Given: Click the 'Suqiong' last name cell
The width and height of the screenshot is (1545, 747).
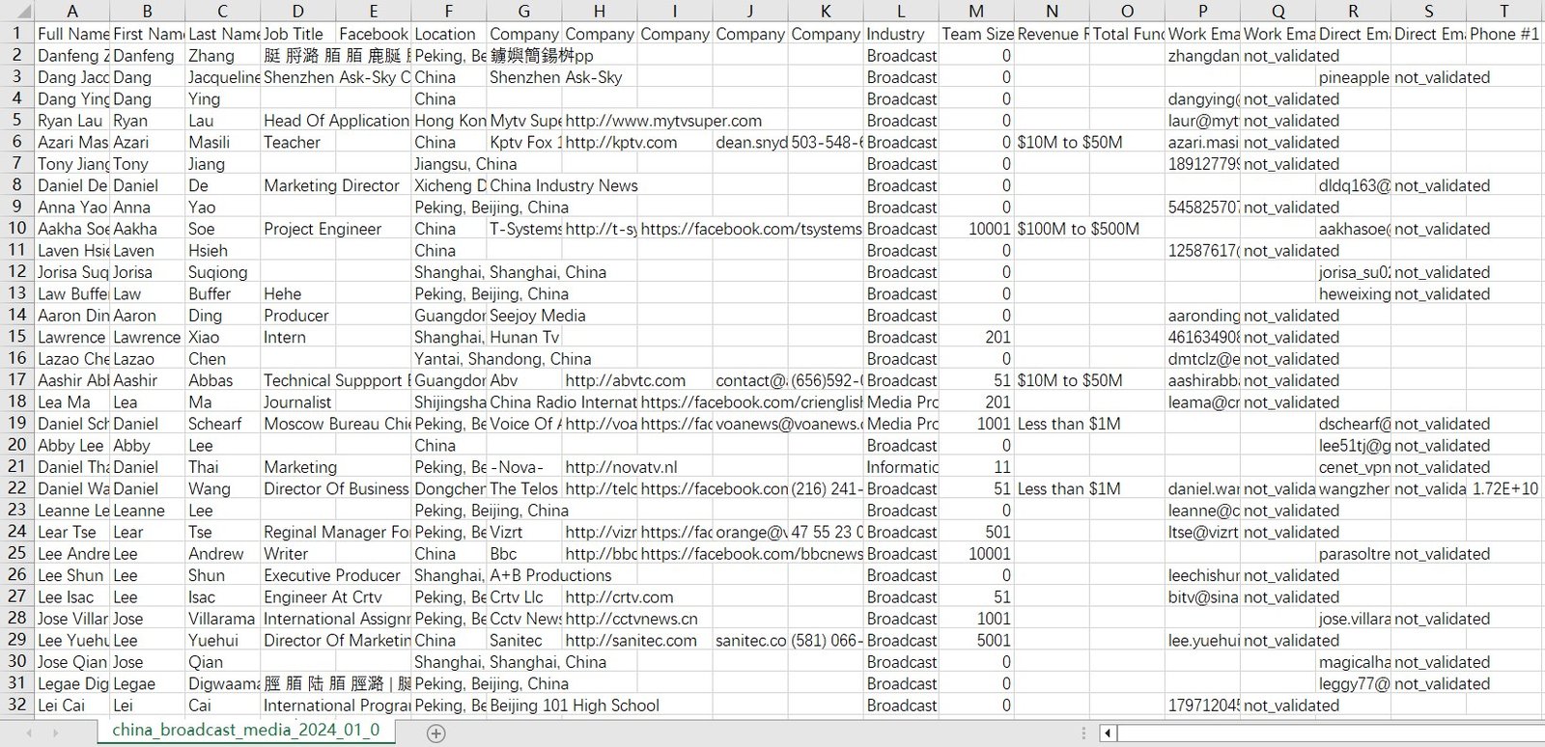Looking at the screenshot, I should (222, 272).
